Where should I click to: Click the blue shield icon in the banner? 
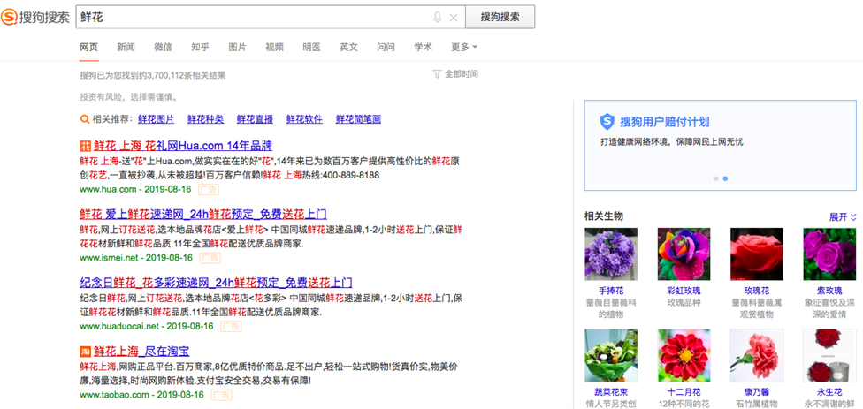tap(607, 122)
